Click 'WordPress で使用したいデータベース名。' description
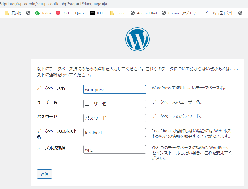This screenshot has height=189, width=248. click(189, 88)
